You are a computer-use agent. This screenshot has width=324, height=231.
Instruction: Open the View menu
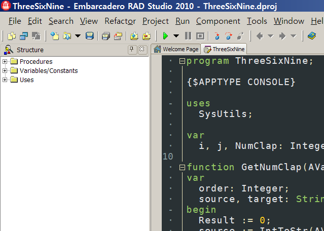pos(89,21)
